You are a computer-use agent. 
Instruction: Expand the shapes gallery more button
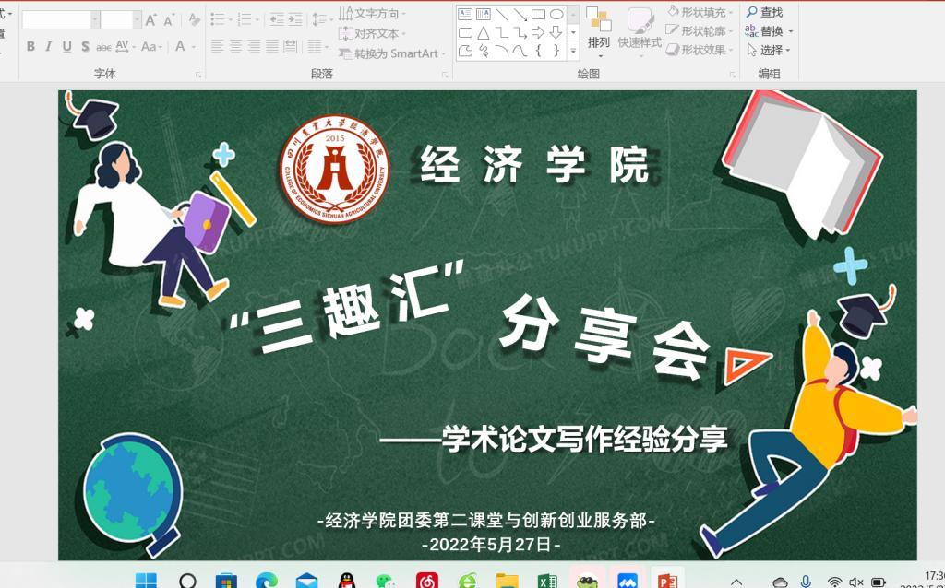pyautogui.click(x=573, y=51)
